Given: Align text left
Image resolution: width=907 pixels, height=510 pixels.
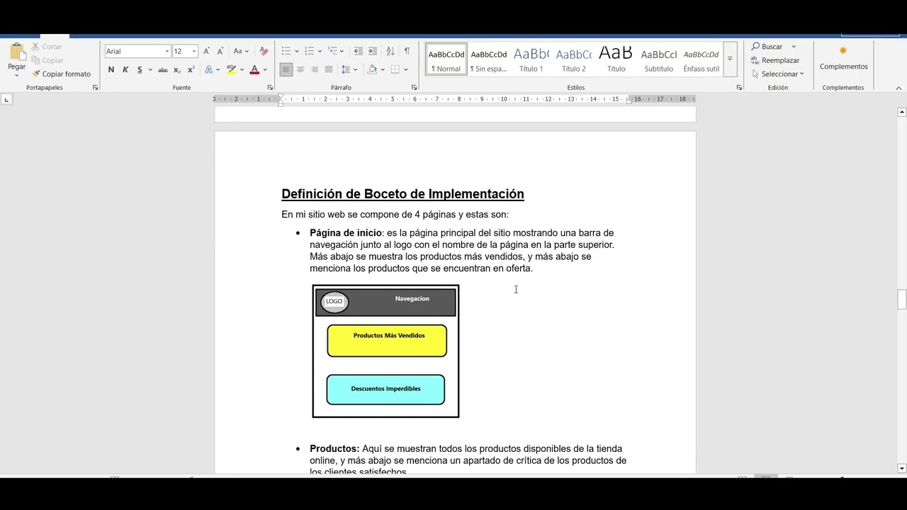Looking at the screenshot, I should (286, 69).
